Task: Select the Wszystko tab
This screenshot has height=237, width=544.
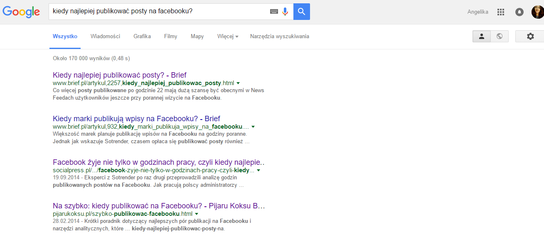Action: [65, 37]
